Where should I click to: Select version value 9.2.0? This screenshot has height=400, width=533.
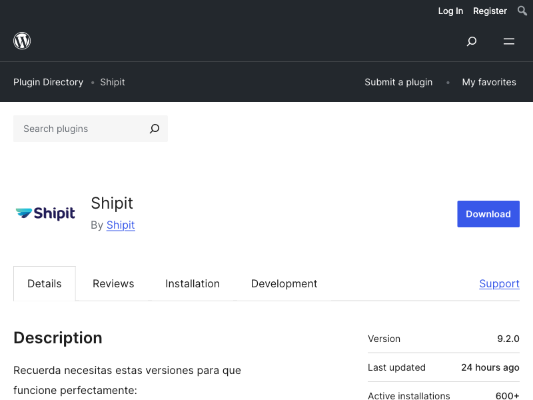coord(508,339)
